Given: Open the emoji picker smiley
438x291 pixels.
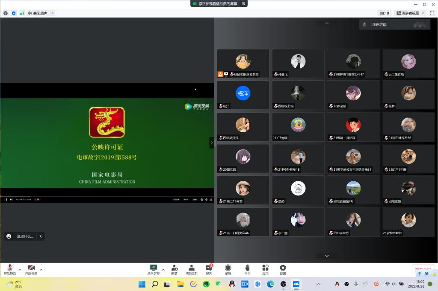Looking at the screenshot, I should (9, 236).
